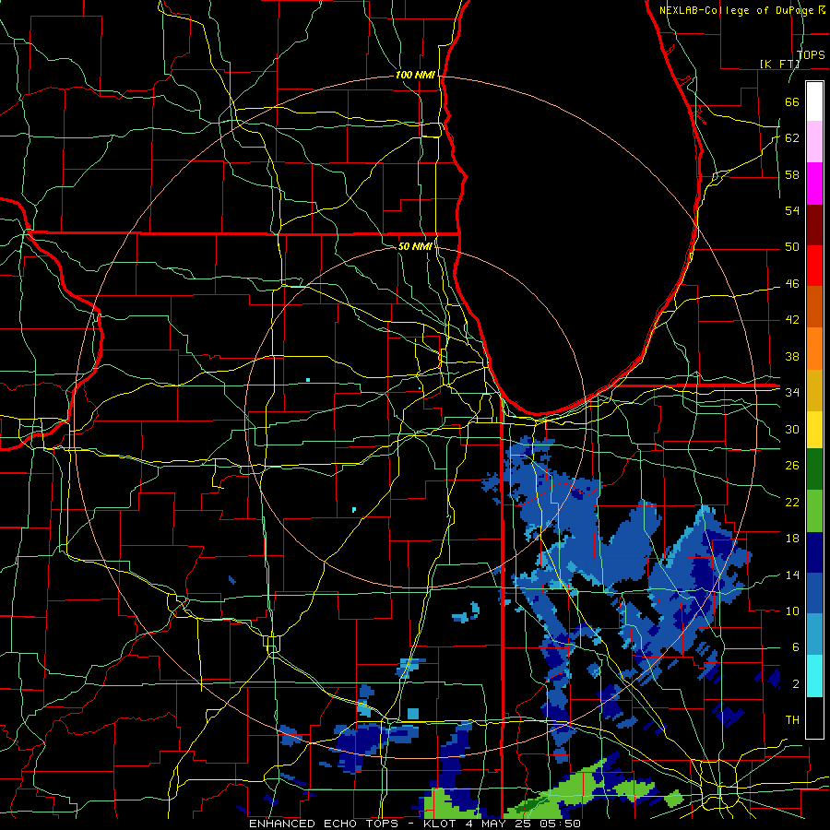Click the legend value '2'
Screen dimensions: 830x830
pos(795,684)
